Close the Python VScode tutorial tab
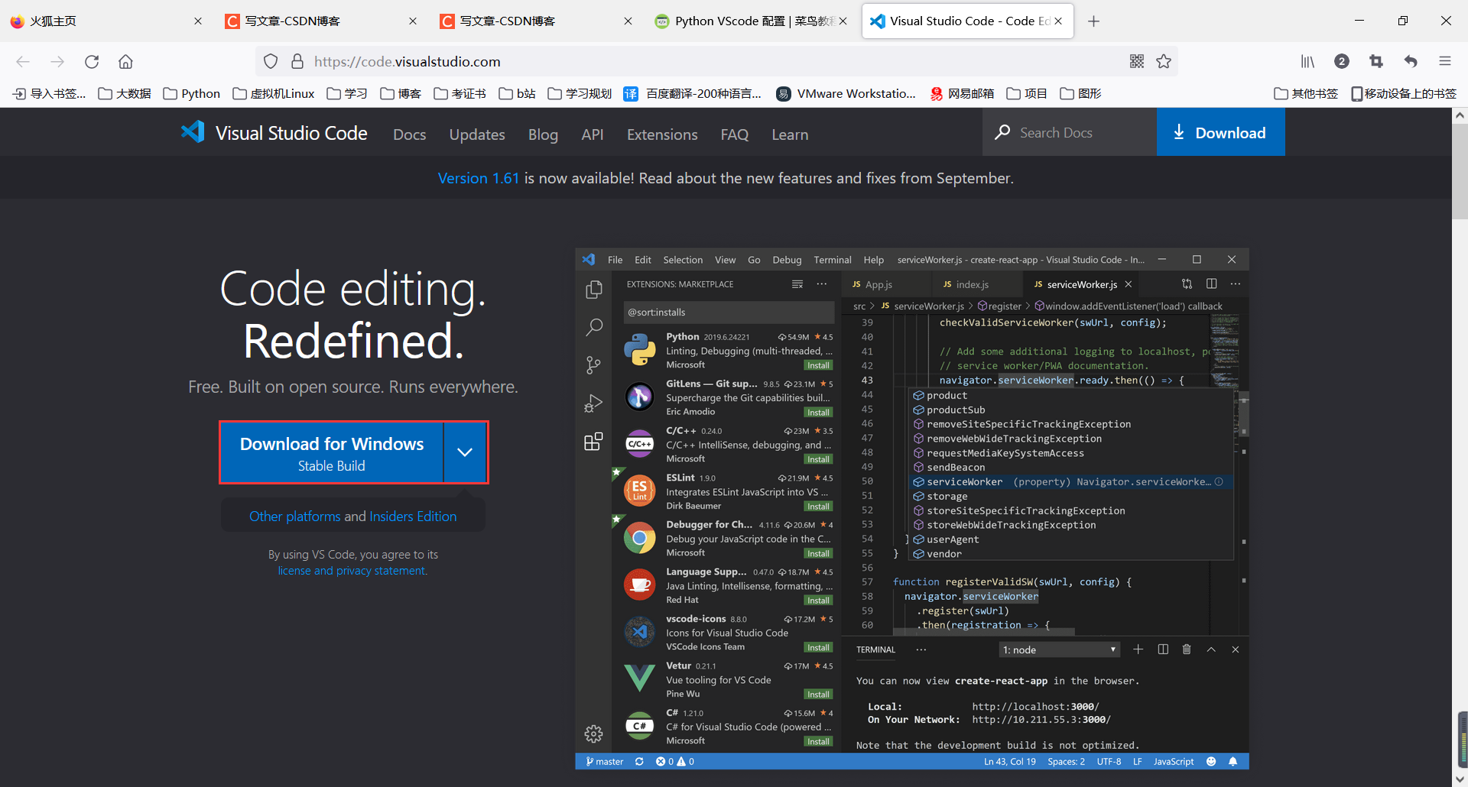This screenshot has width=1468, height=787. coord(843,21)
